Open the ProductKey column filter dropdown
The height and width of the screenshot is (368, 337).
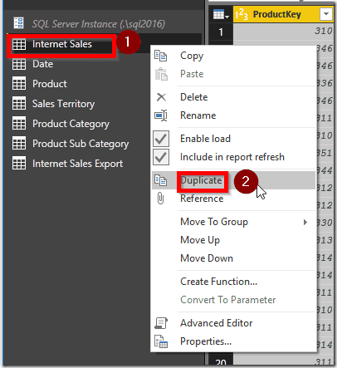coord(326,14)
